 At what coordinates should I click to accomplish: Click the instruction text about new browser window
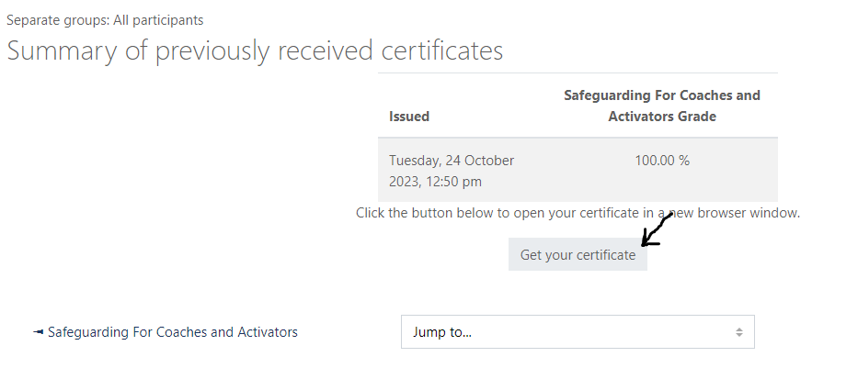[x=578, y=213]
